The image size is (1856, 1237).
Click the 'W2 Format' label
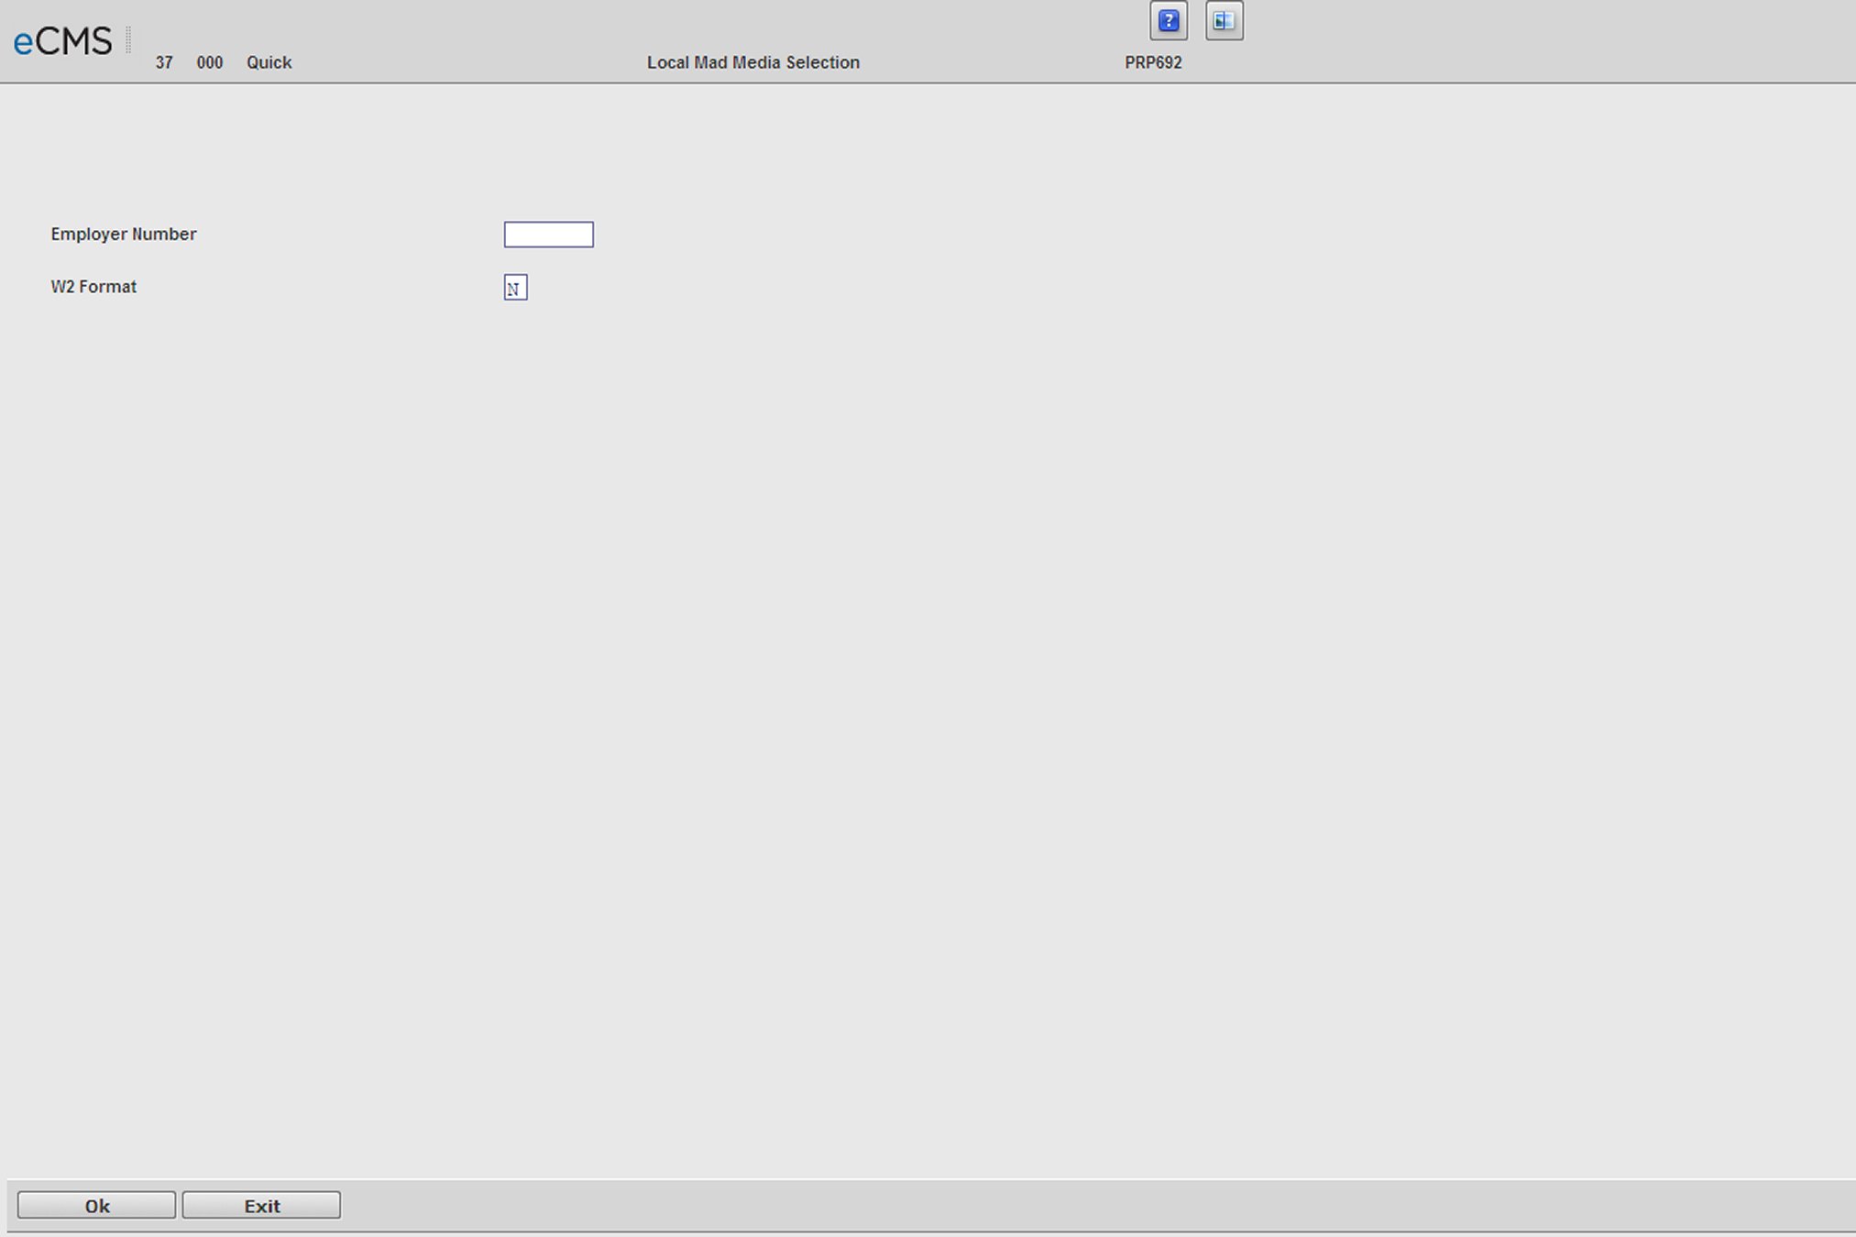(93, 287)
